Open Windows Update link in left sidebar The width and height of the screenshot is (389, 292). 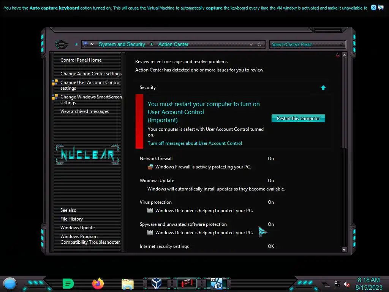[x=77, y=228]
